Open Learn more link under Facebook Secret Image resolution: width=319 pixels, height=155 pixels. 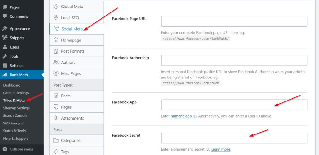pyautogui.click(x=221, y=149)
